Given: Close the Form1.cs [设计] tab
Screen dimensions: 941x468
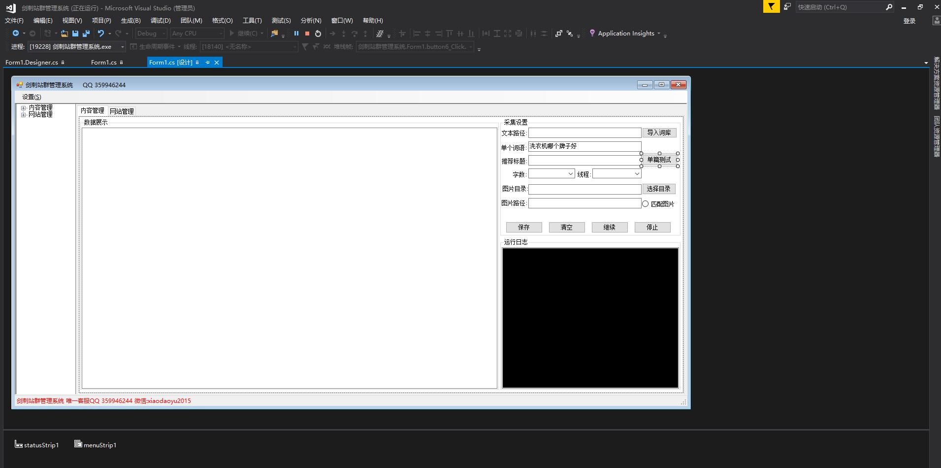Looking at the screenshot, I should pos(217,62).
